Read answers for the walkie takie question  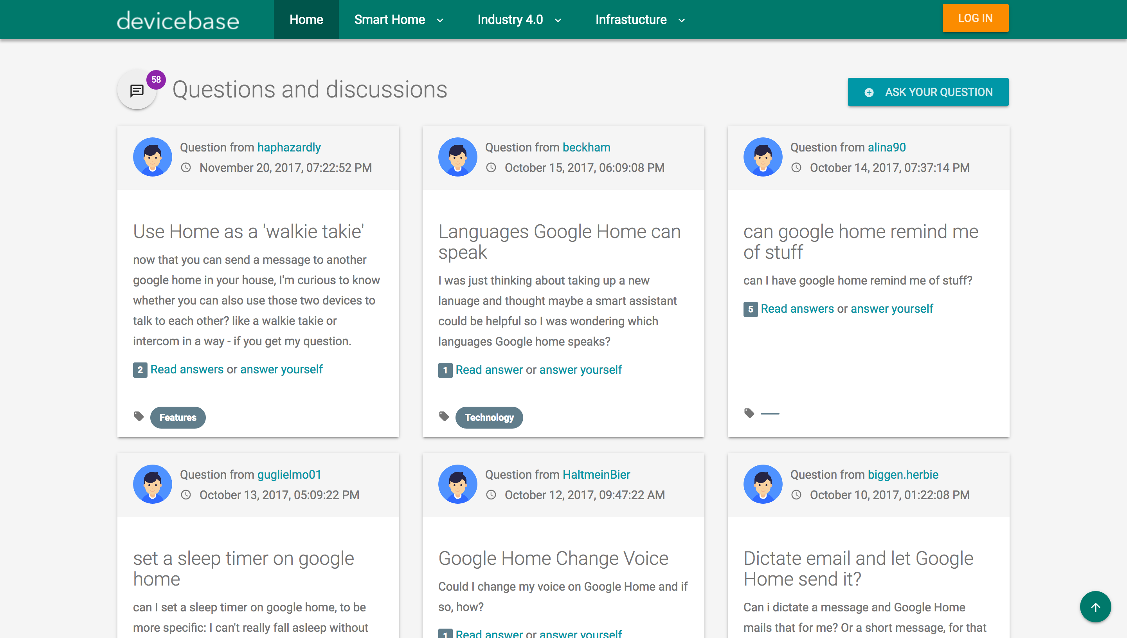pos(187,369)
